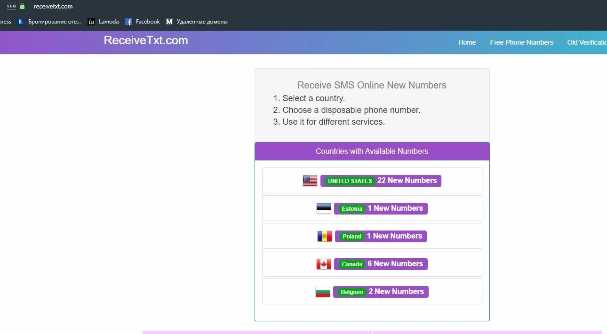Select Canada 6 New Numbers button
607x334 pixels.
click(x=381, y=264)
